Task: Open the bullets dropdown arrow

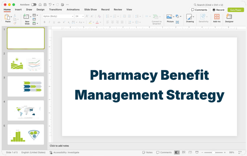Action: (111, 16)
